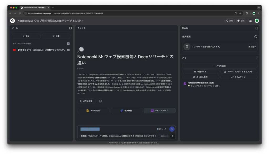Screen dimensions: 269x154
Task: Generate よくある質問
Action: [x=200, y=77]
